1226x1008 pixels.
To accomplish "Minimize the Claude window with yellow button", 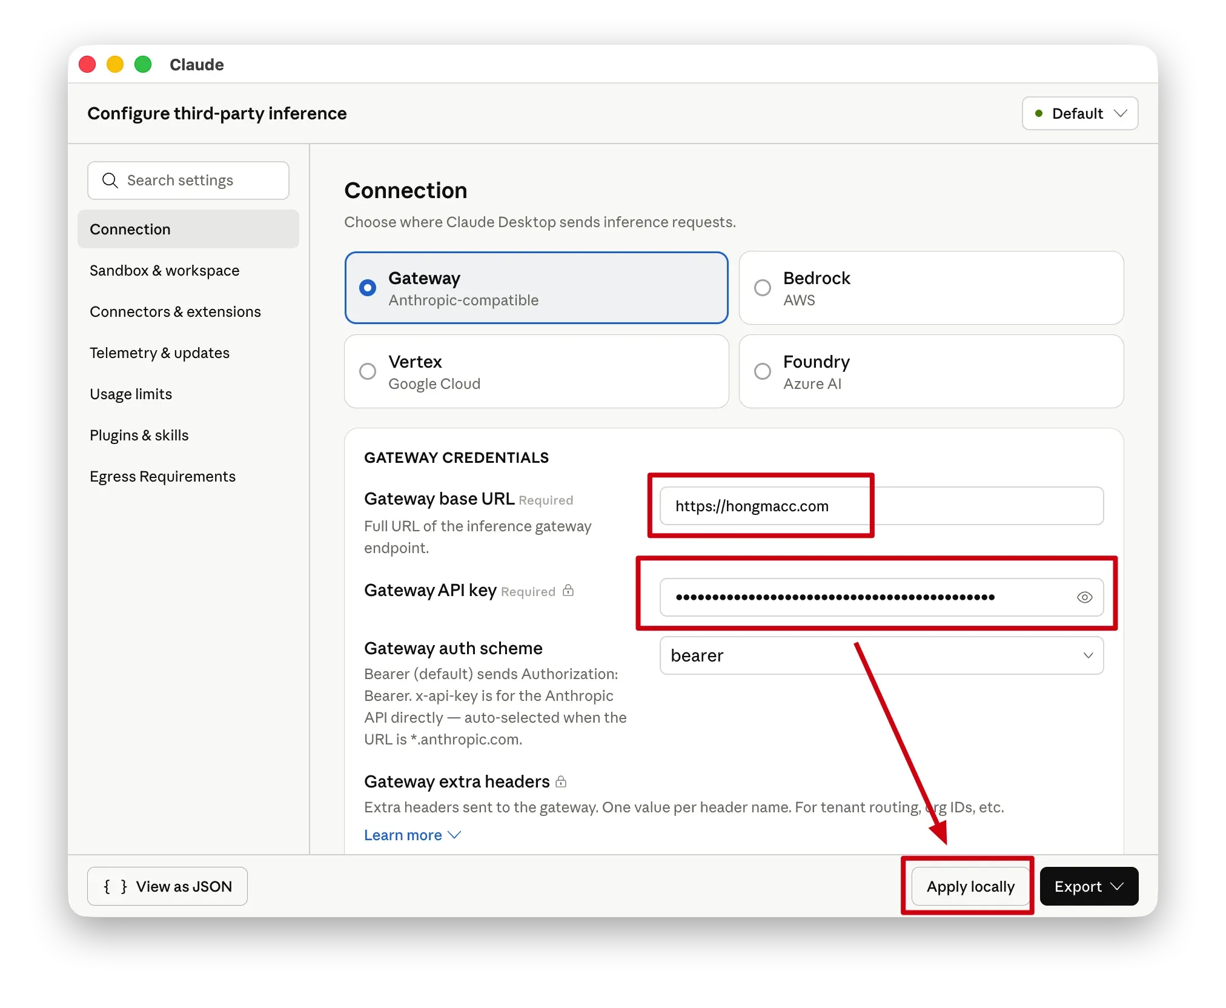I will click(115, 64).
